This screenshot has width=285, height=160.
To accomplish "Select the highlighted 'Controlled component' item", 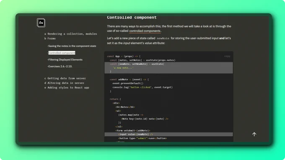I will click(x=62, y=53).
